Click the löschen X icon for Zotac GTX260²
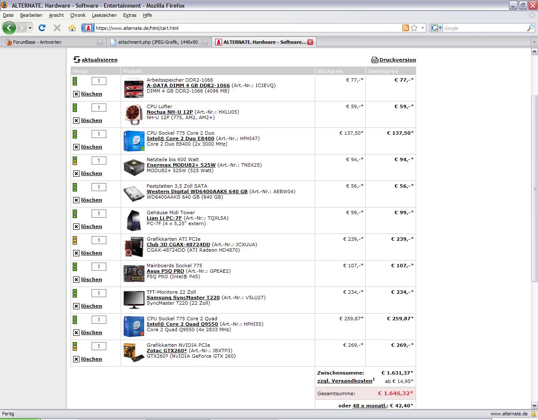 pyautogui.click(x=76, y=359)
